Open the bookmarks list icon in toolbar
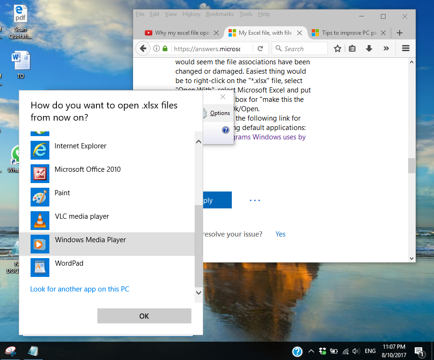The height and width of the screenshot is (360, 434). [x=352, y=49]
